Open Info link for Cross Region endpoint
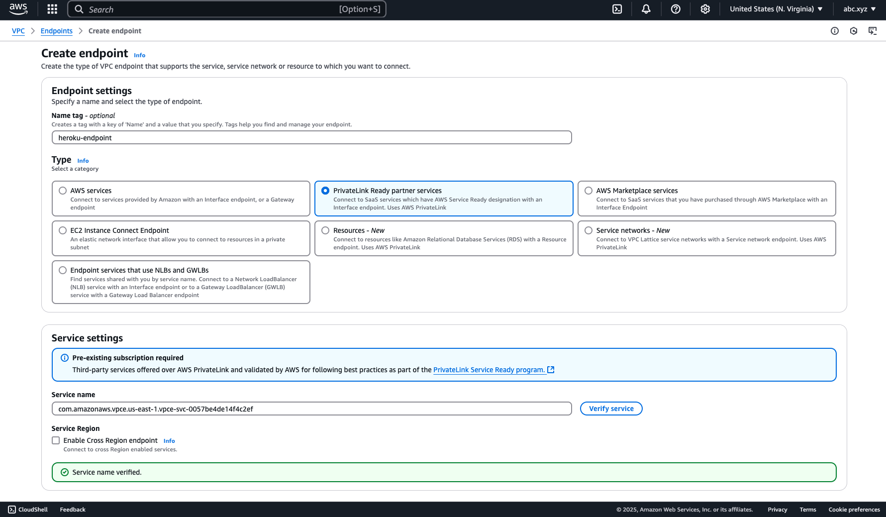This screenshot has height=517, width=886. click(169, 441)
